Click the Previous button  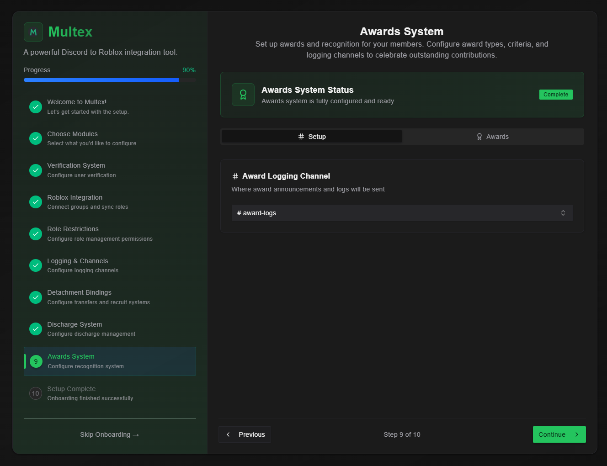coord(245,434)
